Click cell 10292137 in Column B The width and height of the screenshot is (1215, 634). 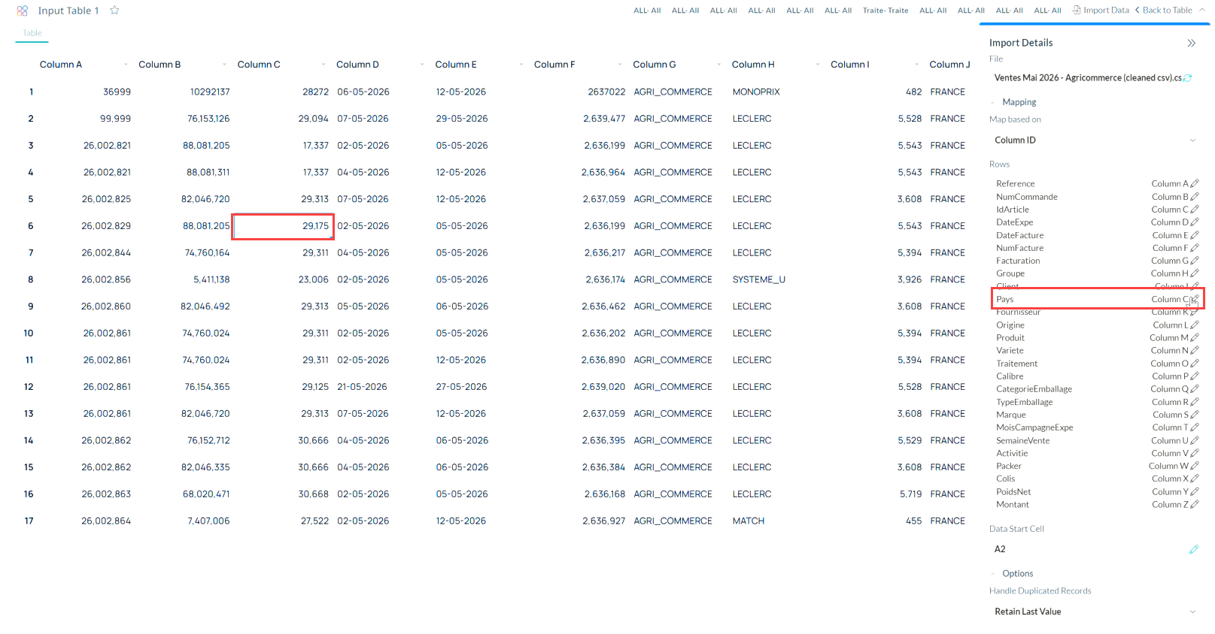click(x=210, y=92)
